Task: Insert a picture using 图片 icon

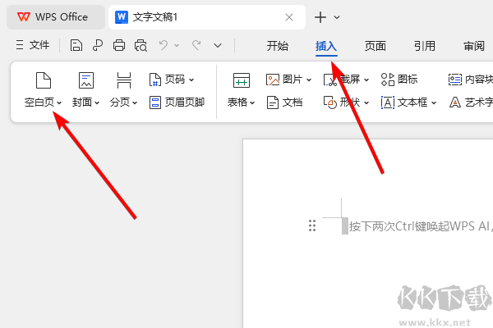Action: 273,80
